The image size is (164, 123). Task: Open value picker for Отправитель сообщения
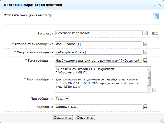click(145, 44)
